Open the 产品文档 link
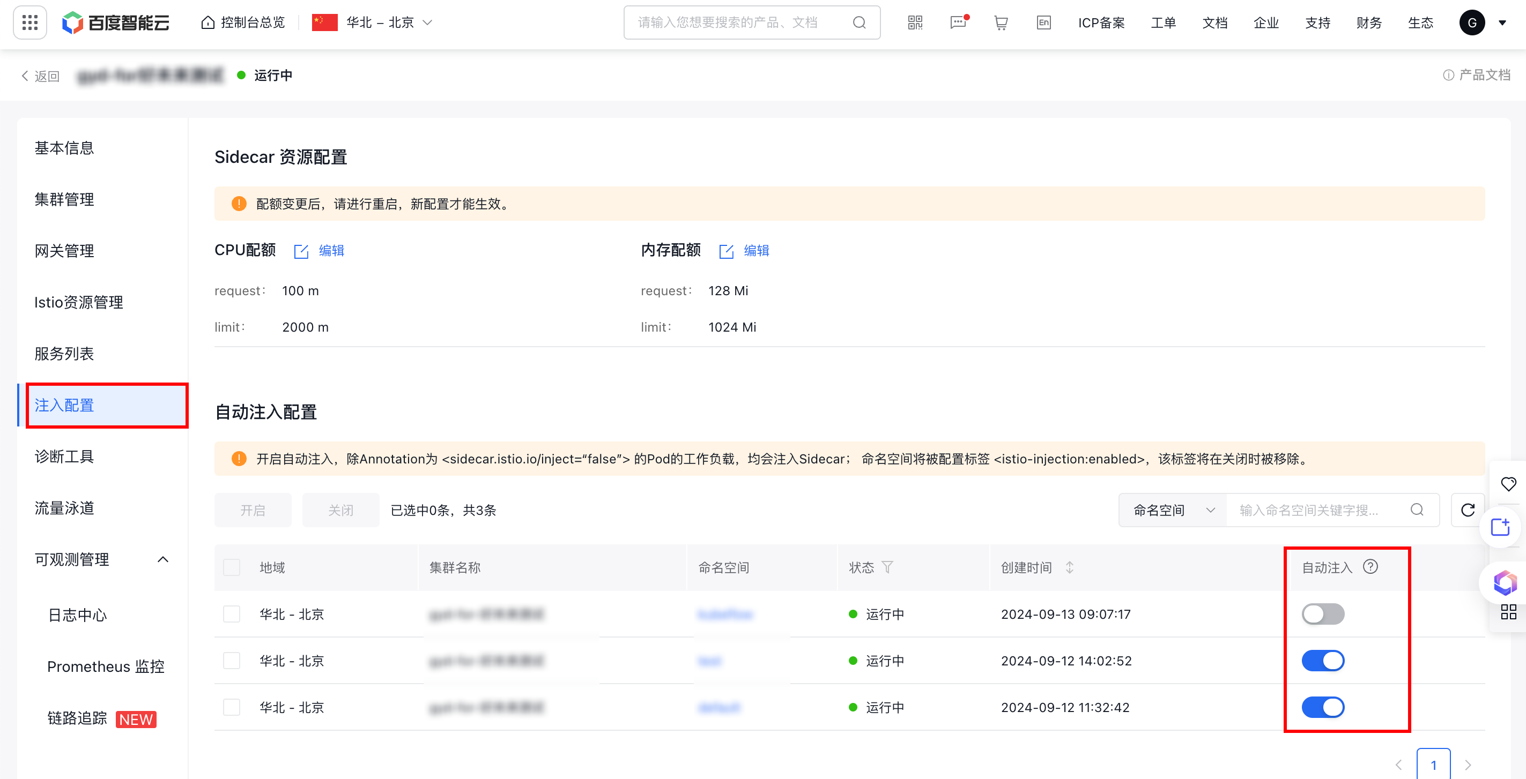Screen dimensions: 1526x779 click(x=1477, y=75)
